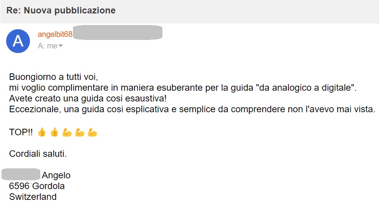Click the quoted "da analogico a digitale" title

306,87
